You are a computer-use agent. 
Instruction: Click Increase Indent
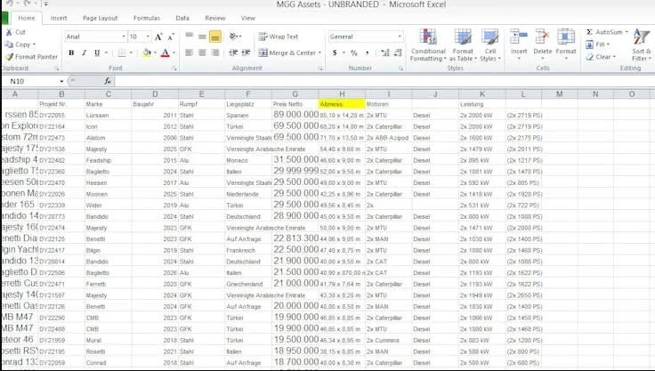tap(246, 52)
